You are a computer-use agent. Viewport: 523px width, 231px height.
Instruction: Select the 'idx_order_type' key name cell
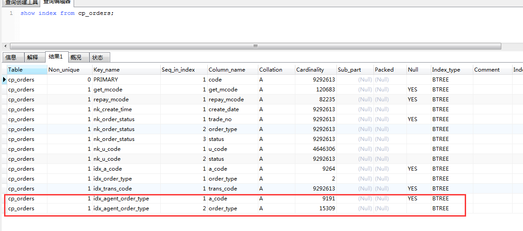[126, 179]
